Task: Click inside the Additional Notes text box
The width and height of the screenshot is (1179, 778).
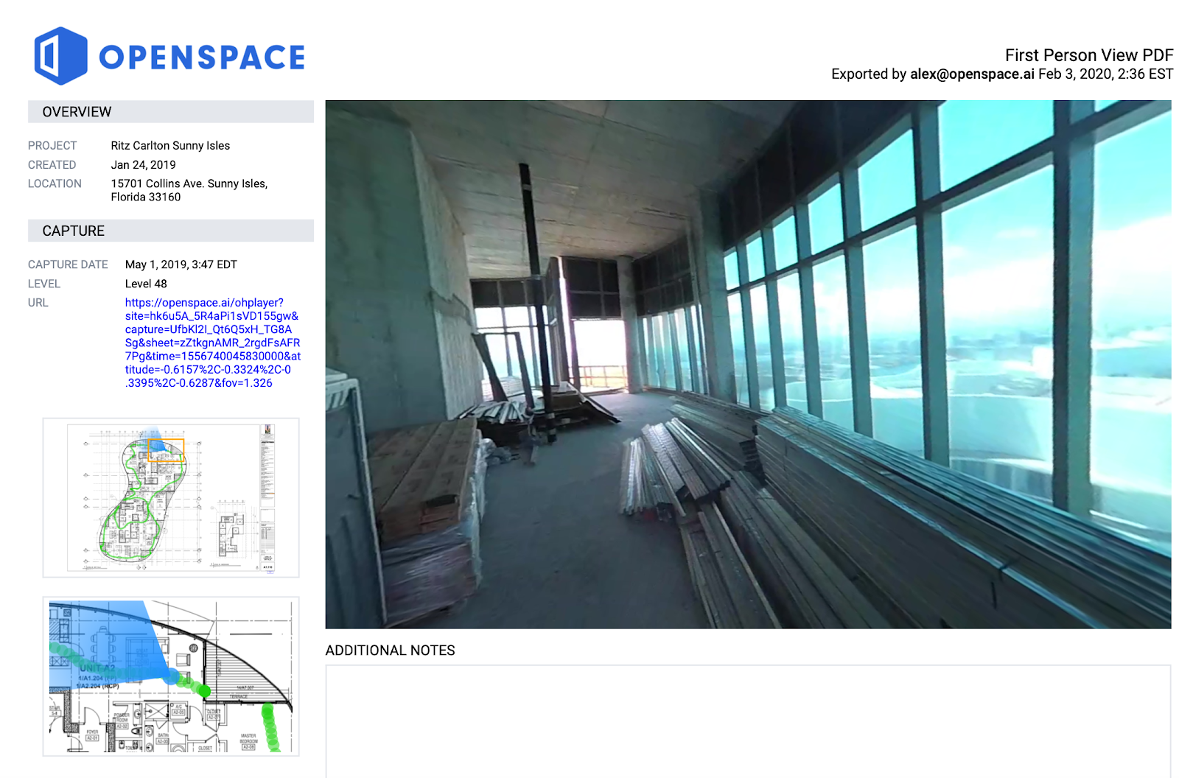Action: click(747, 721)
